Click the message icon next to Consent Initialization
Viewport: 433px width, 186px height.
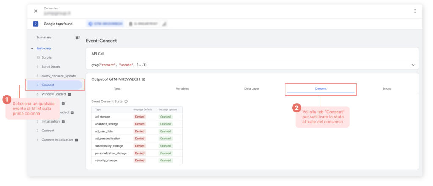(x=77, y=140)
